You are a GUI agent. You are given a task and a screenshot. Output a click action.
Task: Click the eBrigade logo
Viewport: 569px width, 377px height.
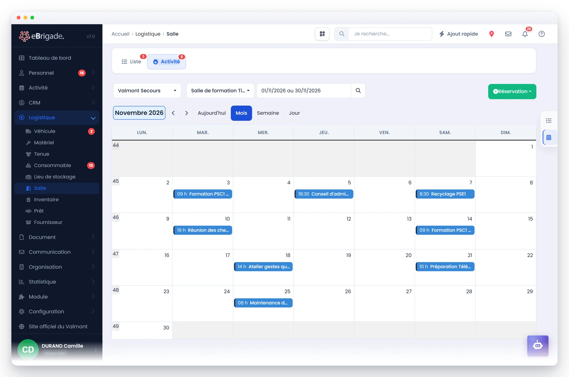[41, 36]
